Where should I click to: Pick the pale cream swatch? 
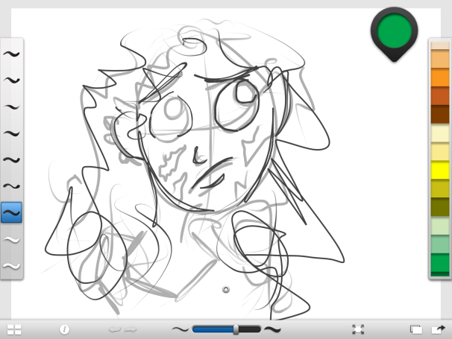pyautogui.click(x=440, y=133)
